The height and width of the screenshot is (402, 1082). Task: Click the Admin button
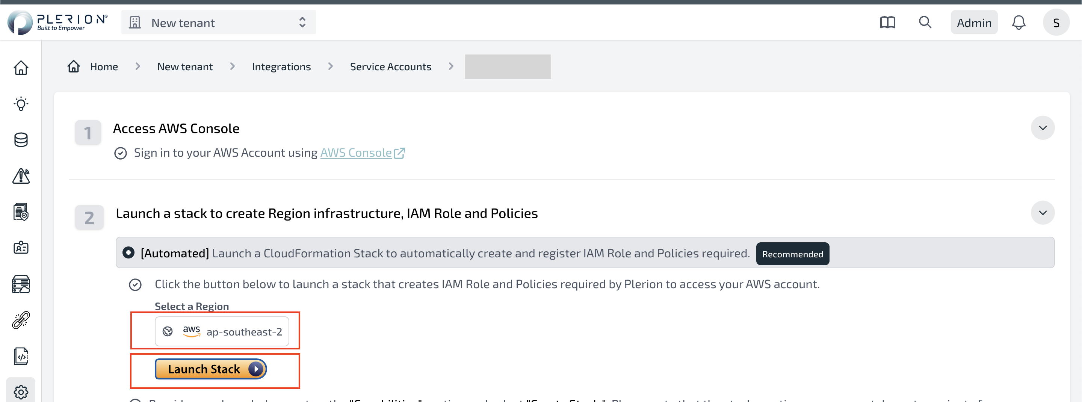click(x=974, y=23)
